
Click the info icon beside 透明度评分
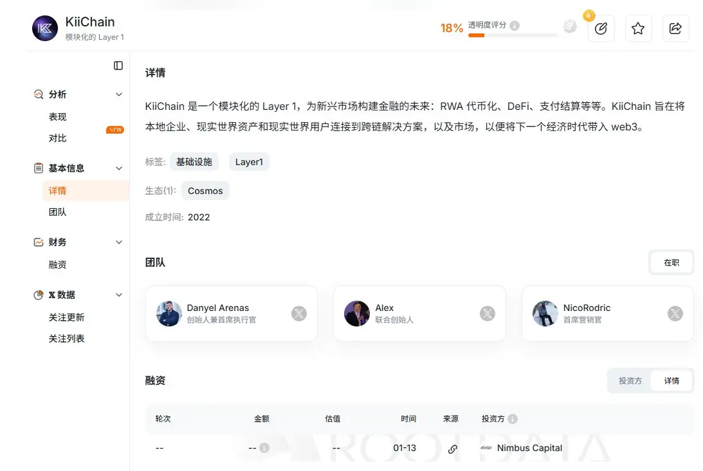(515, 26)
